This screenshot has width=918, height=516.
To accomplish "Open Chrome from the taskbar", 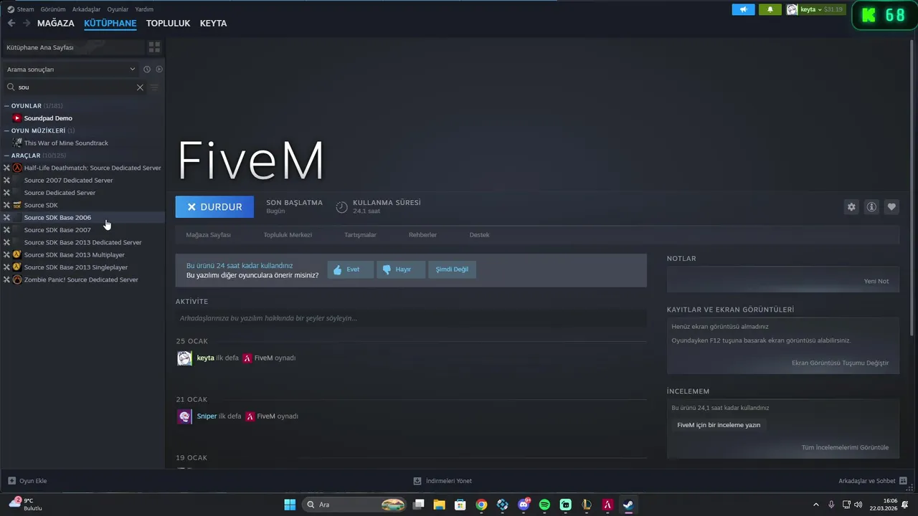I will (481, 505).
